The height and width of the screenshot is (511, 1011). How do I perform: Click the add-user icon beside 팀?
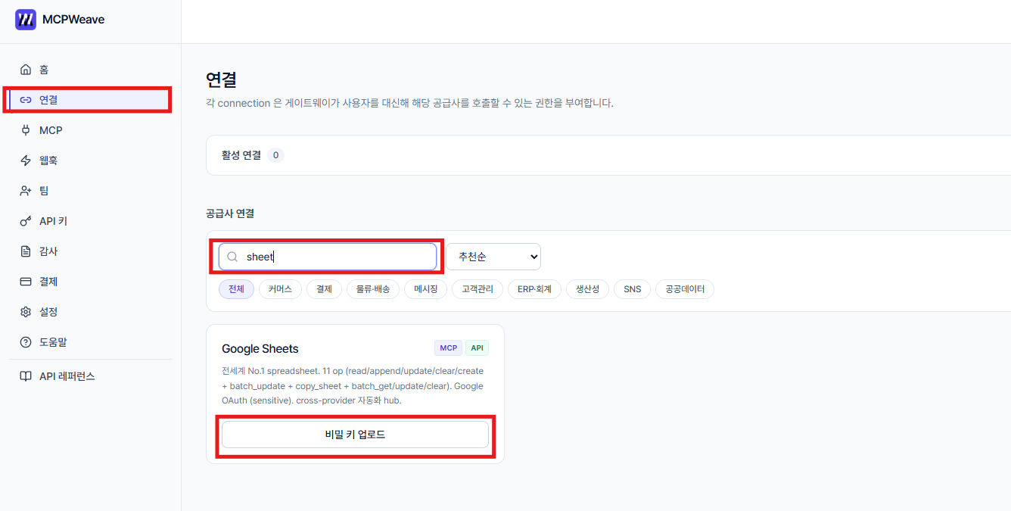[x=26, y=191]
